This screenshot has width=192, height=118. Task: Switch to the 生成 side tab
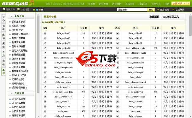[x=4, y=36]
